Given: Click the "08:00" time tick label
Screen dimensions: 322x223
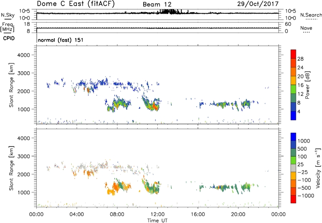Looking at the screenshot, I should coord(117,215).
